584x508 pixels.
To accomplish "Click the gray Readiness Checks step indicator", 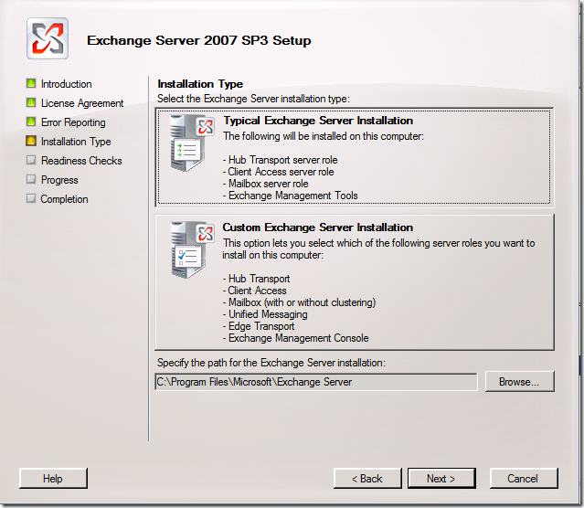I will (31, 160).
